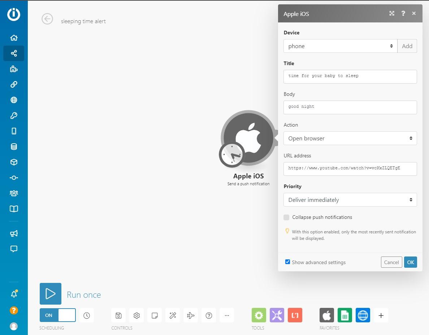Close the Apple iOS dialog
Screen dimensions: 429x335
click(x=414, y=13)
